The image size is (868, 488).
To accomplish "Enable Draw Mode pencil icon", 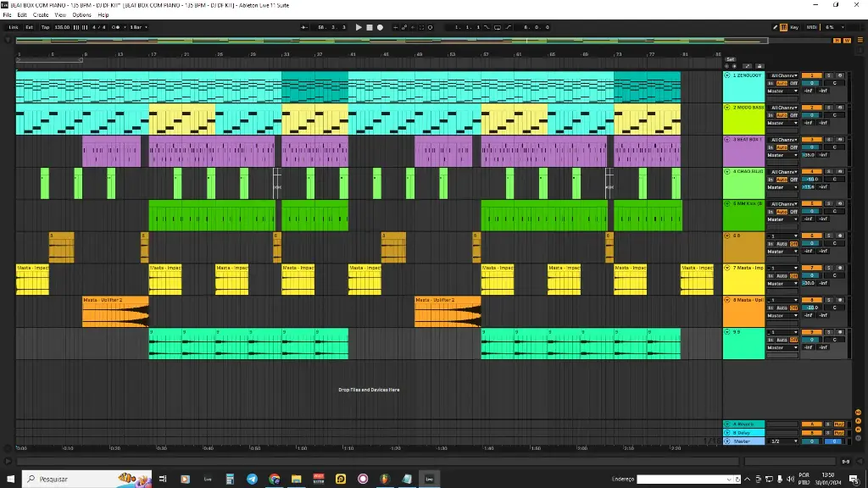I will coord(775,27).
